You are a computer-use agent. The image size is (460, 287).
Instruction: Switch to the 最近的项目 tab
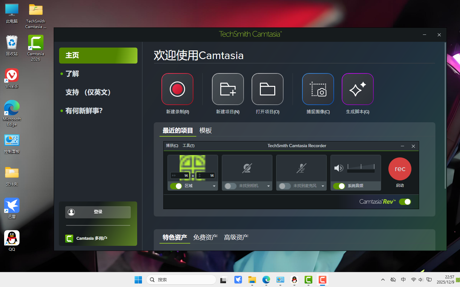point(178,131)
